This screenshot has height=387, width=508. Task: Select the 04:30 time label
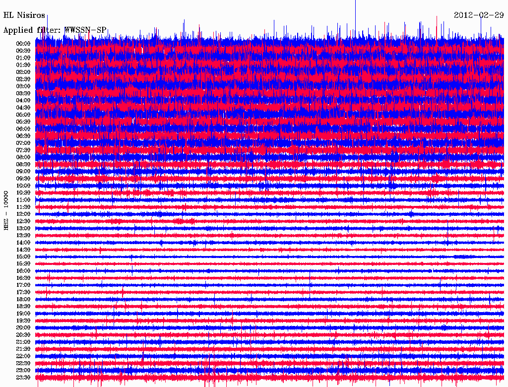click(x=23, y=108)
